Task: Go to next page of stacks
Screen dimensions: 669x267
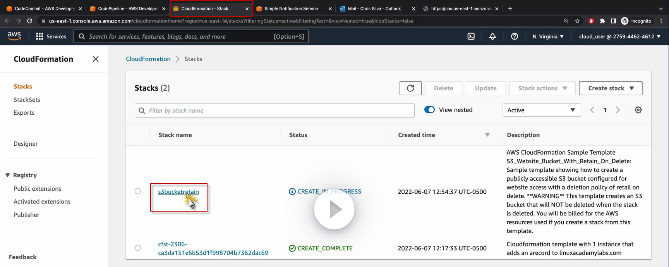Action: [x=618, y=110]
